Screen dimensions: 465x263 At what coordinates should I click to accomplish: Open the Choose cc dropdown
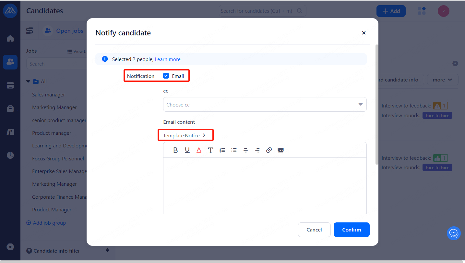pyautogui.click(x=265, y=105)
